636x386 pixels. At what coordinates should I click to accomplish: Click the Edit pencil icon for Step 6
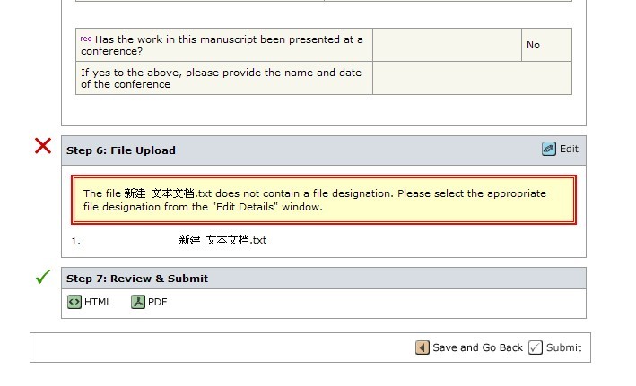[549, 150]
